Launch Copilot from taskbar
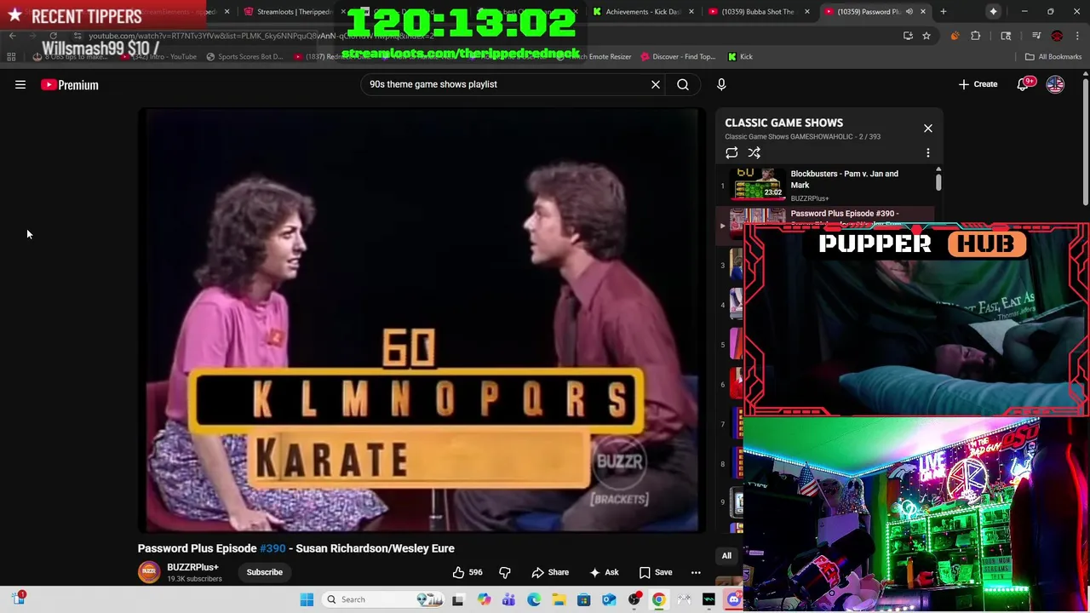 point(484,600)
